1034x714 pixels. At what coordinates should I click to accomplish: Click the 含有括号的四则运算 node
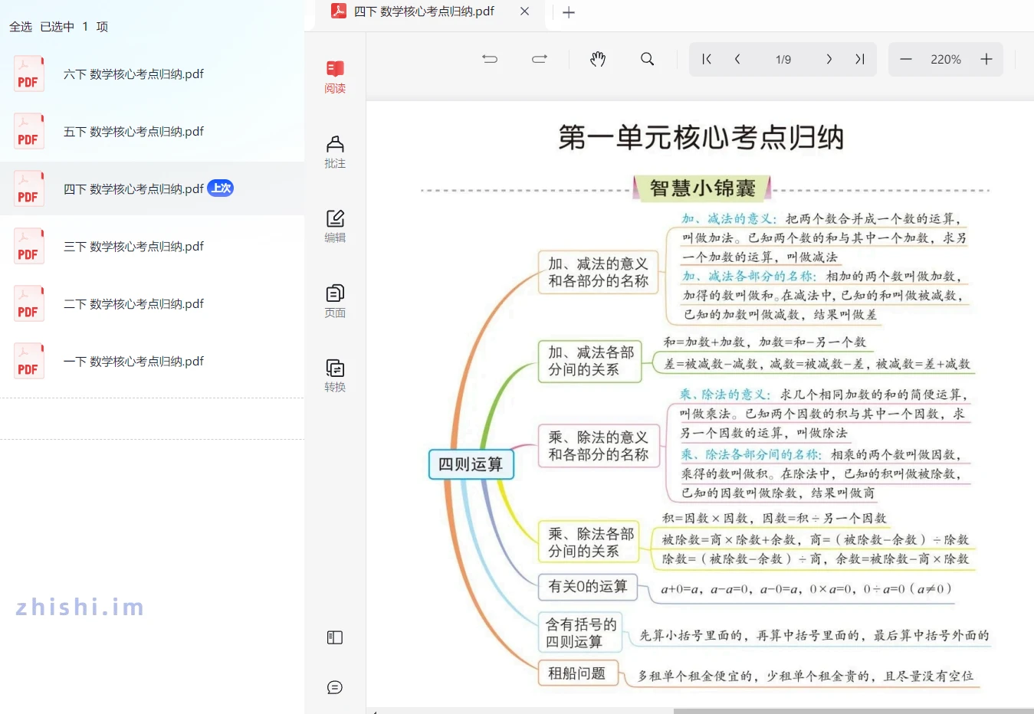(580, 633)
